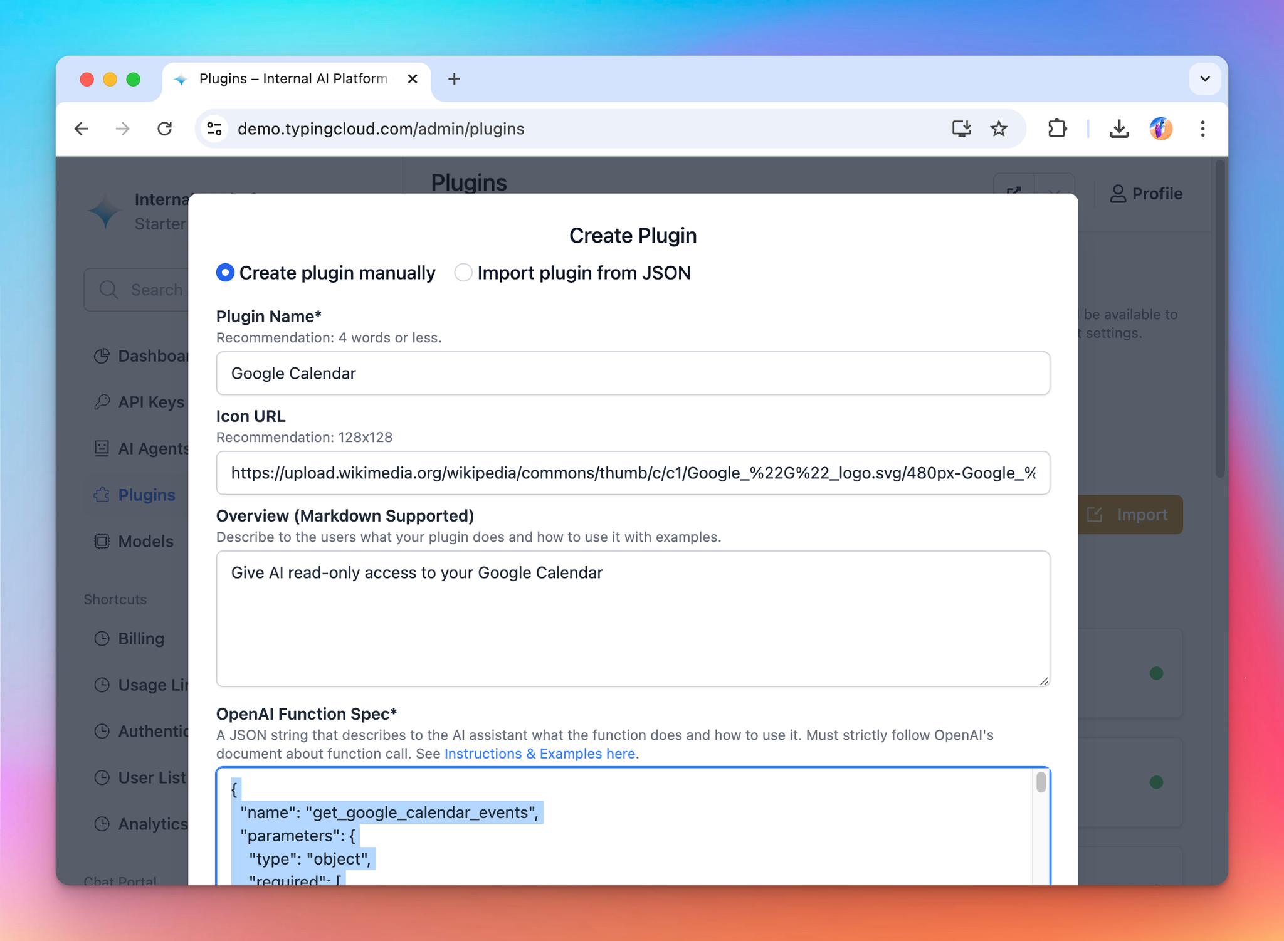1284x941 pixels.
Task: Select Import plugin from JSON radio button
Action: pyautogui.click(x=463, y=273)
